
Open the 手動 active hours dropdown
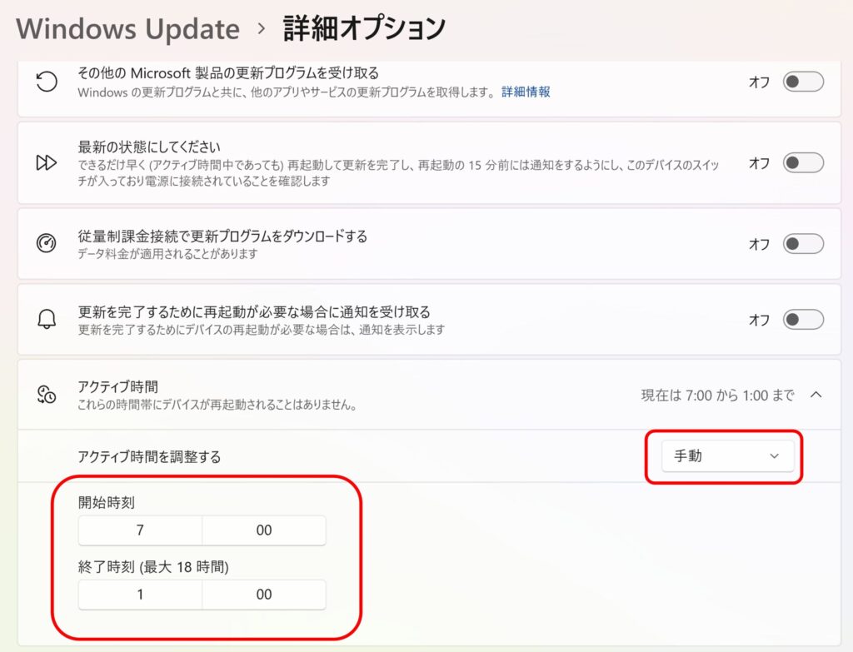(727, 455)
